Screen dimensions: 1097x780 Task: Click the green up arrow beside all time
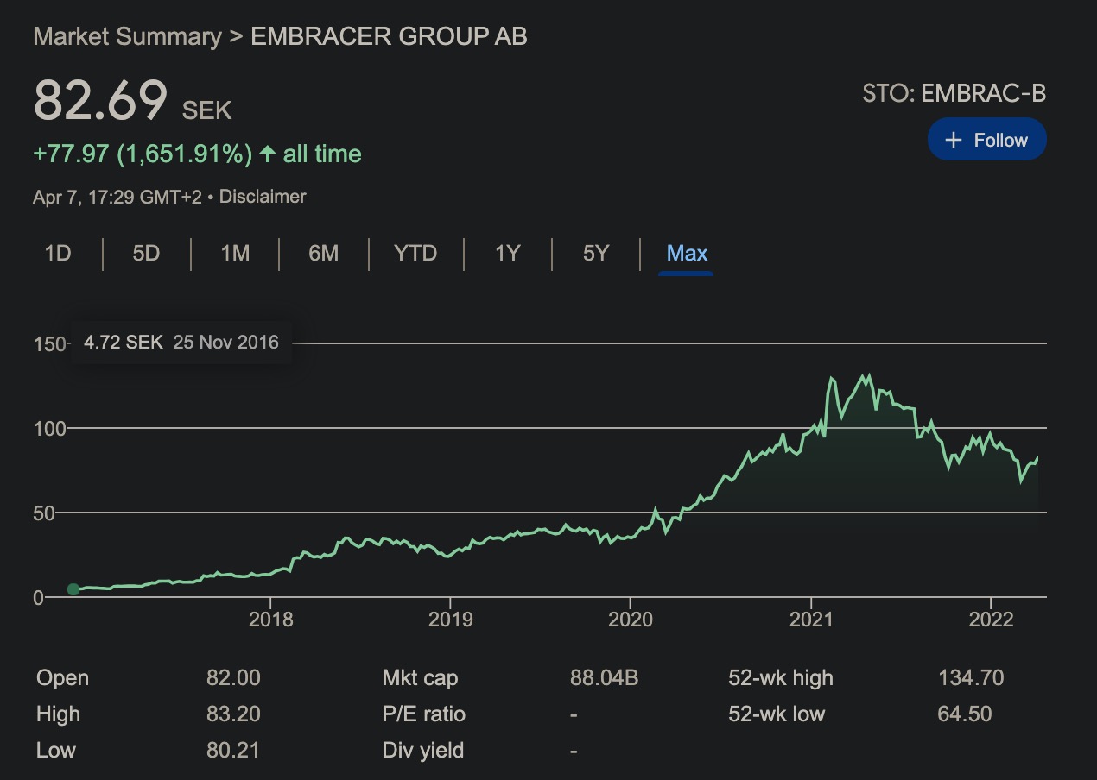click(x=267, y=154)
